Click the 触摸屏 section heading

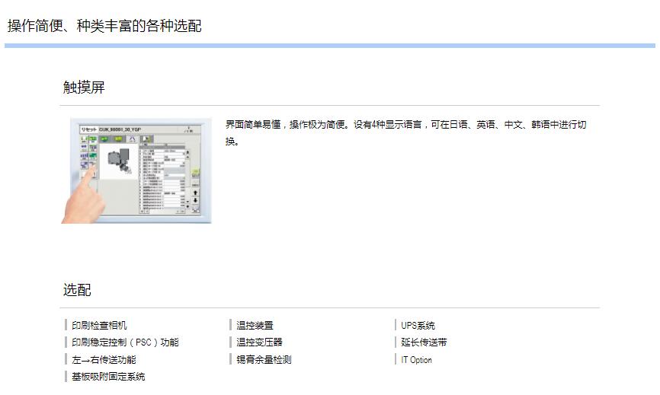point(84,88)
